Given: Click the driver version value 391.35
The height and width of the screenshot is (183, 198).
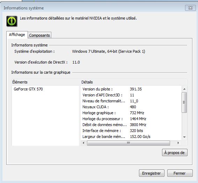Looking at the screenshot, I should (x=136, y=89).
